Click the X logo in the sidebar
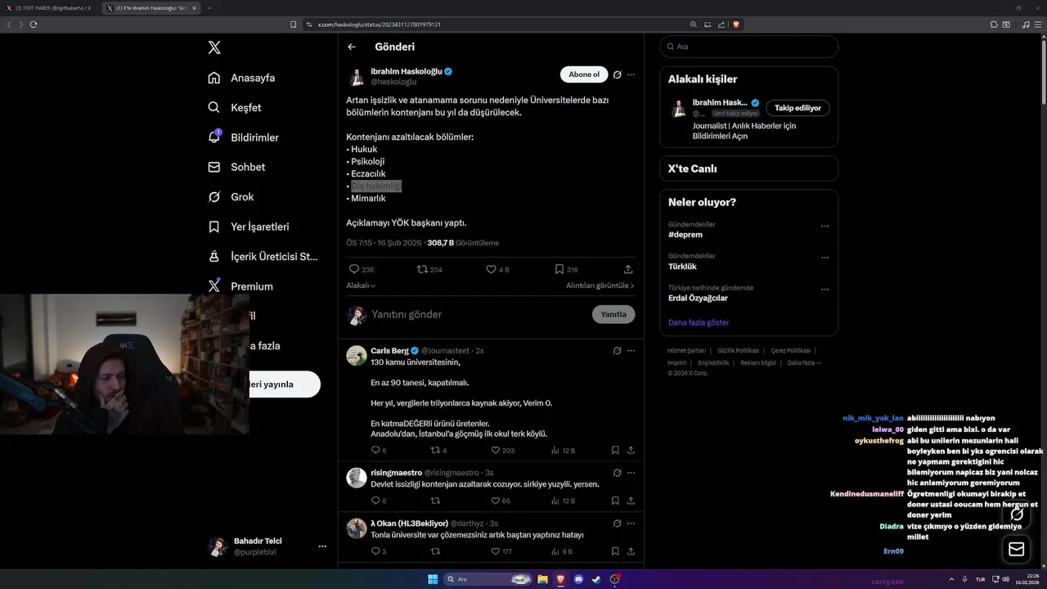 (214, 47)
